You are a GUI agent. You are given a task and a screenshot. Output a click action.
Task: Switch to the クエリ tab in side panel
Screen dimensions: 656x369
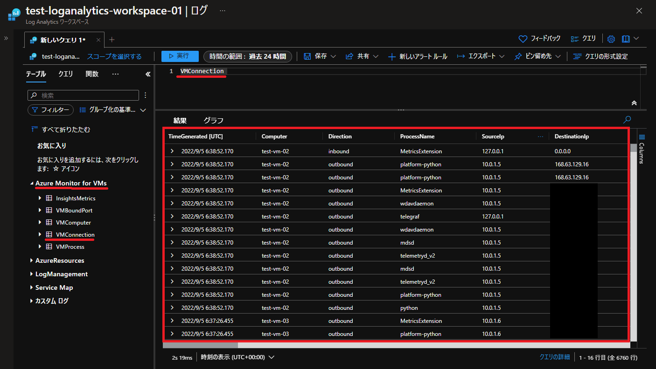click(66, 74)
